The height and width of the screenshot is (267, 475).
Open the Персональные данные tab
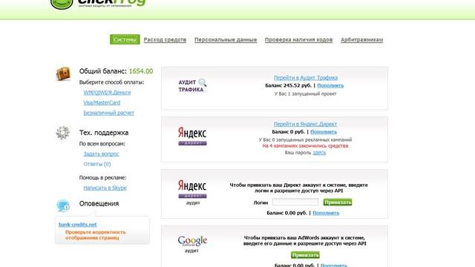click(226, 39)
